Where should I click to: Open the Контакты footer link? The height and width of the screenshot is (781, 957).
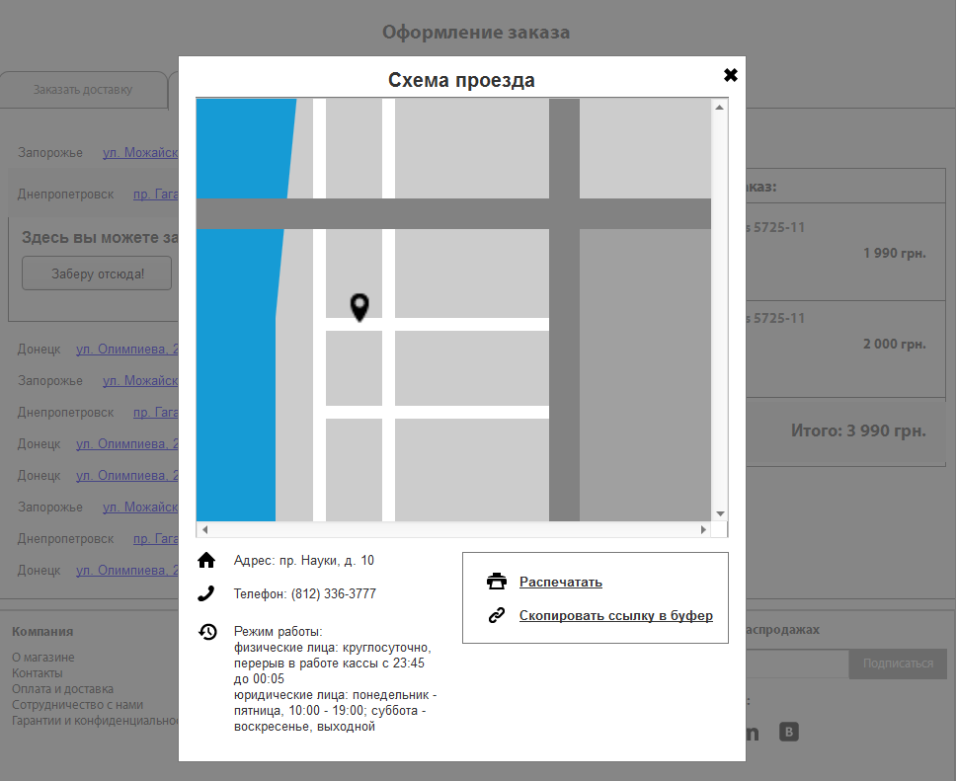[38, 673]
